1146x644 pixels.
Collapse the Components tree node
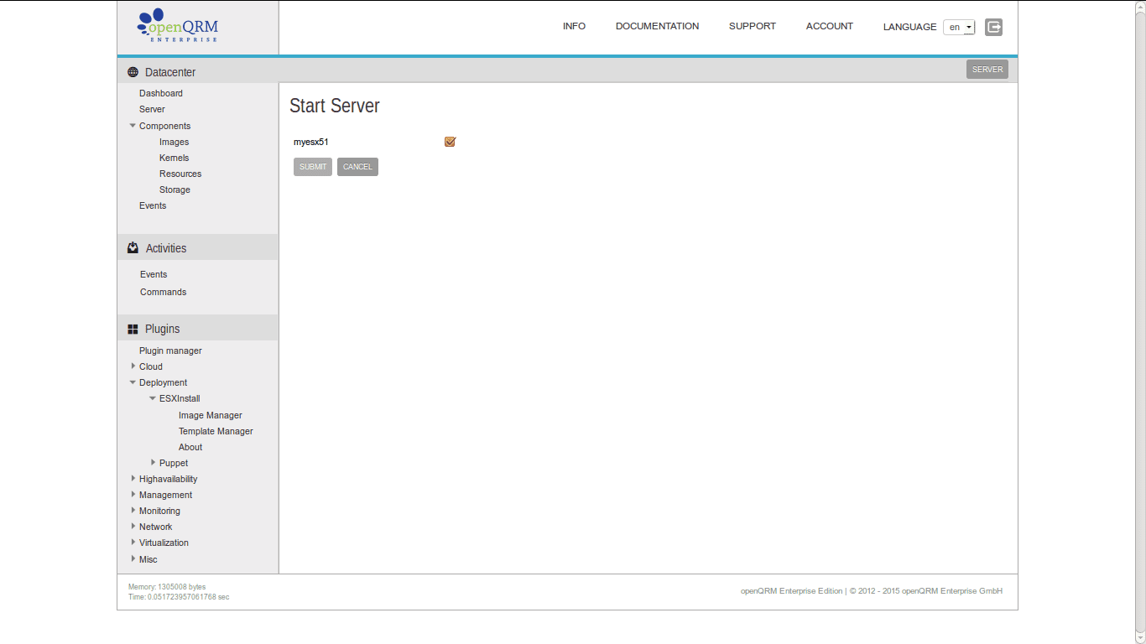[133, 126]
